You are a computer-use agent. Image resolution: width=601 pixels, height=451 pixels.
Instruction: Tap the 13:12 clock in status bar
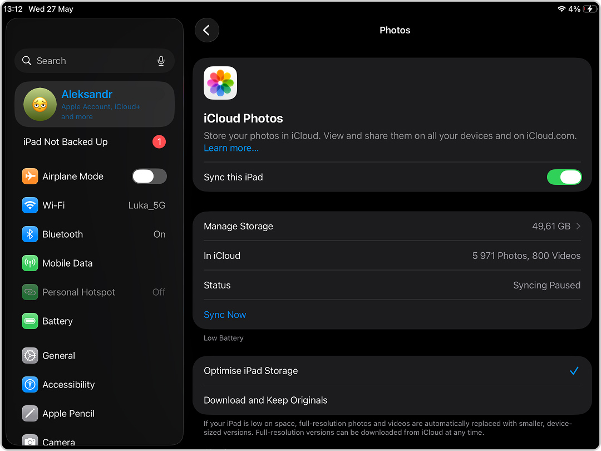13,9
